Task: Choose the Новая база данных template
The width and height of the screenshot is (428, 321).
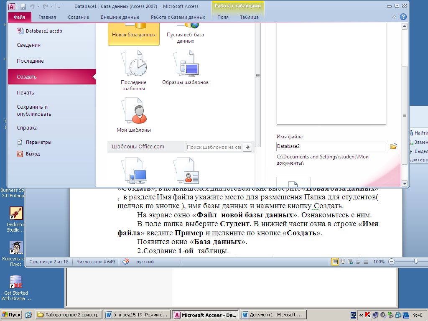Action: pyautogui.click(x=134, y=34)
